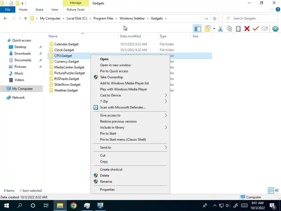Expand Include in library submenu
This screenshot has width=281, height=211.
(130, 127)
